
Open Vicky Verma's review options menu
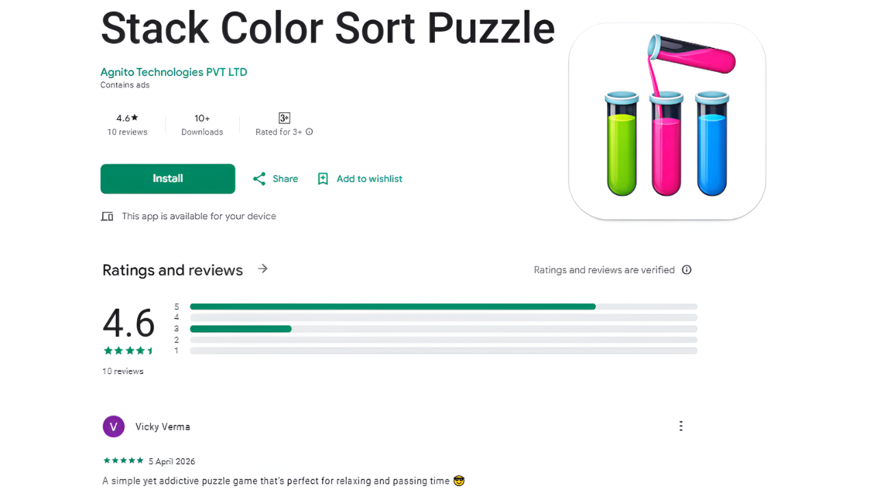[x=680, y=425]
